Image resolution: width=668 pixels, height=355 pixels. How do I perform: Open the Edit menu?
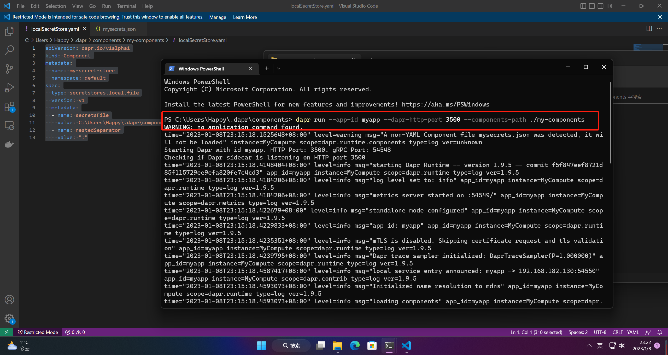pyautogui.click(x=35, y=6)
